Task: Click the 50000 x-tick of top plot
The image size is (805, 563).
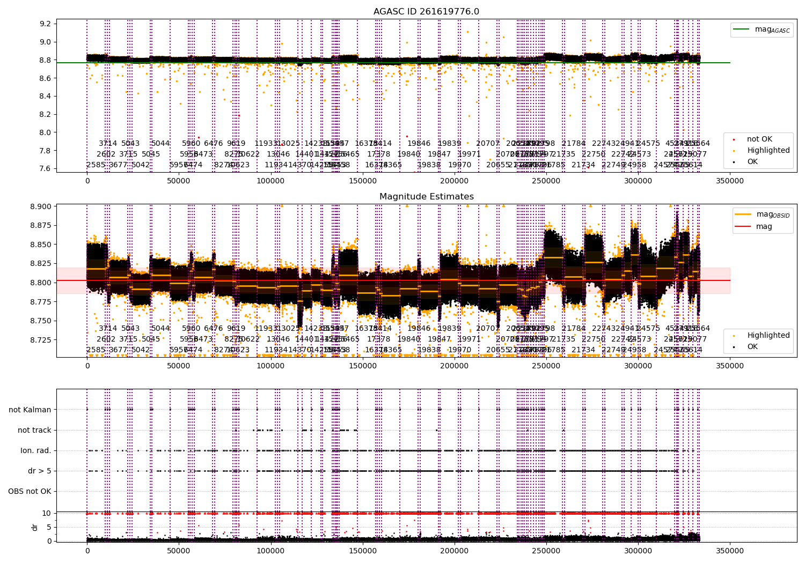Action: pos(179,181)
